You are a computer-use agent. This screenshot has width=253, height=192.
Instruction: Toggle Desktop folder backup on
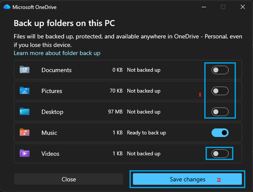[x=220, y=112]
